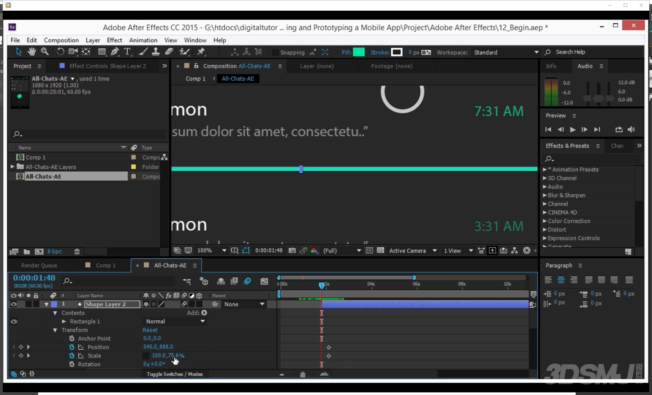Select the Zoom magnifier tool
The width and height of the screenshot is (652, 395).
[45, 52]
